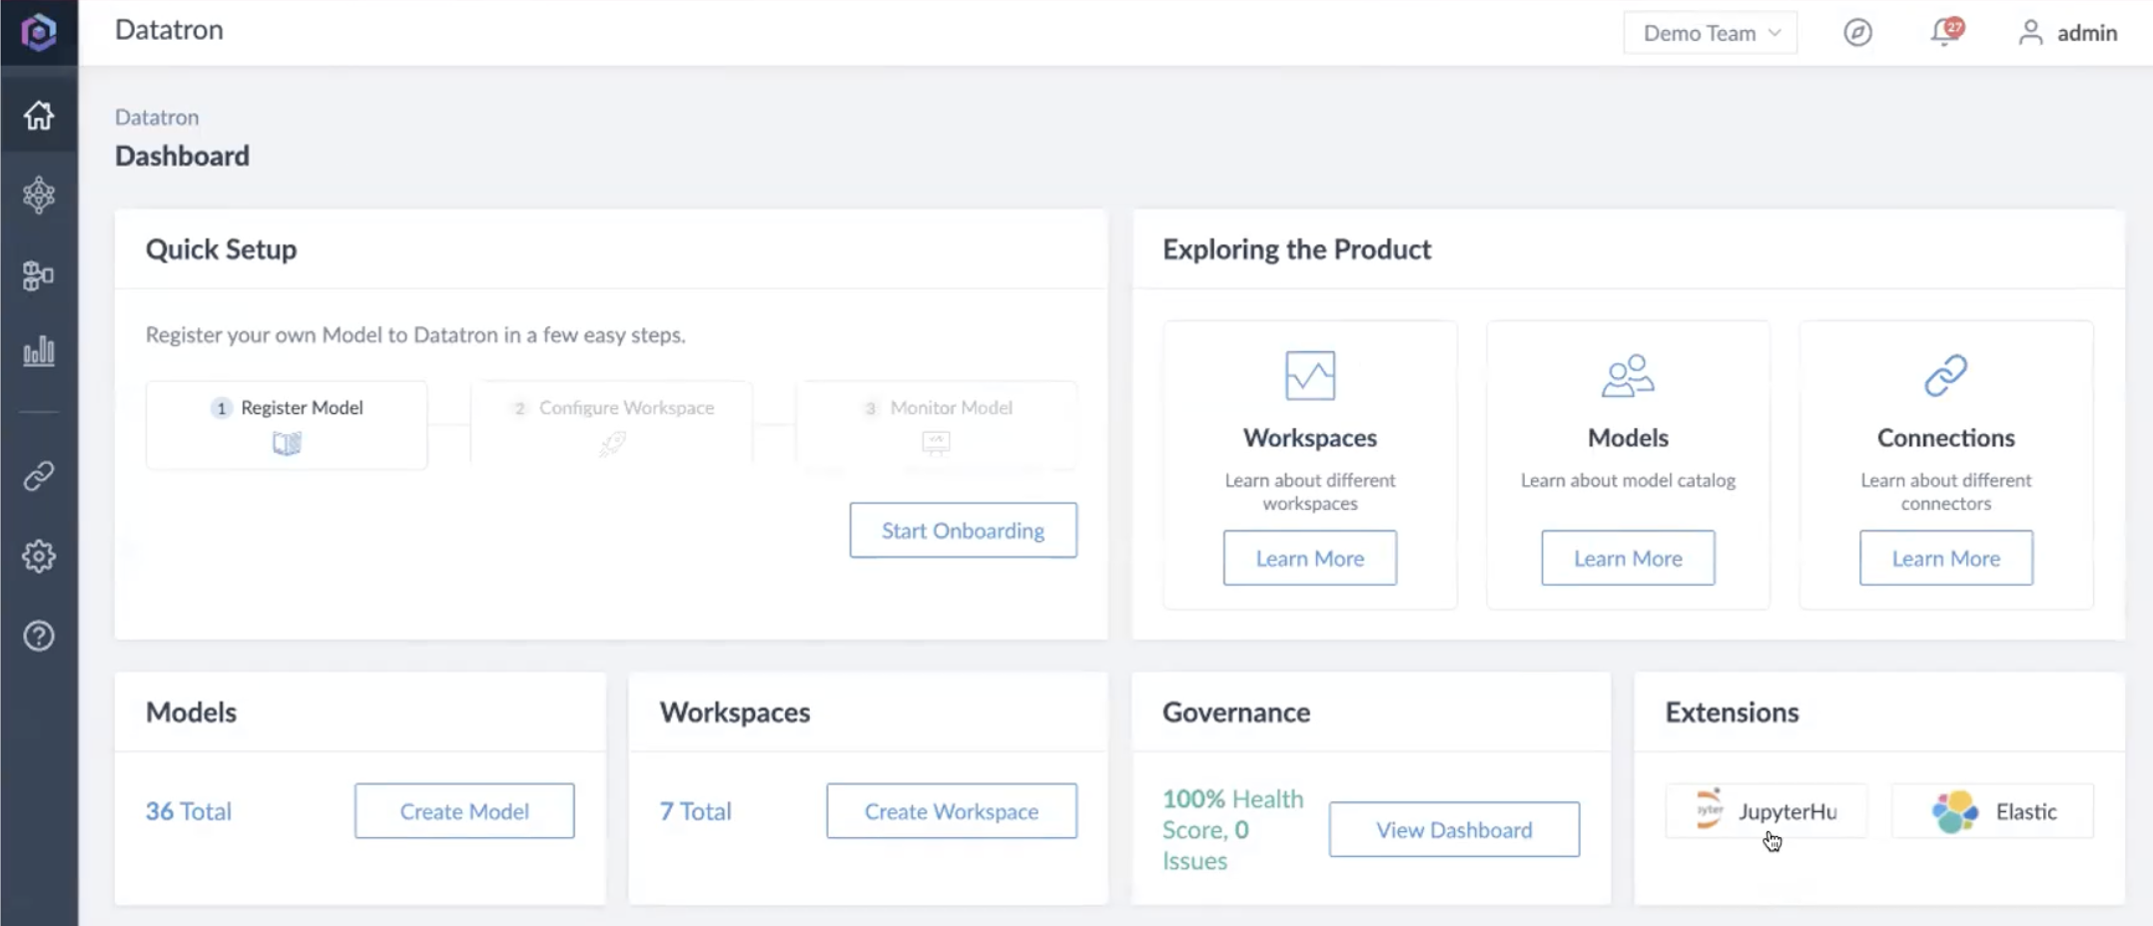Click Create Model in the Models card
Viewport: 2153px width, 926px height.
(464, 811)
